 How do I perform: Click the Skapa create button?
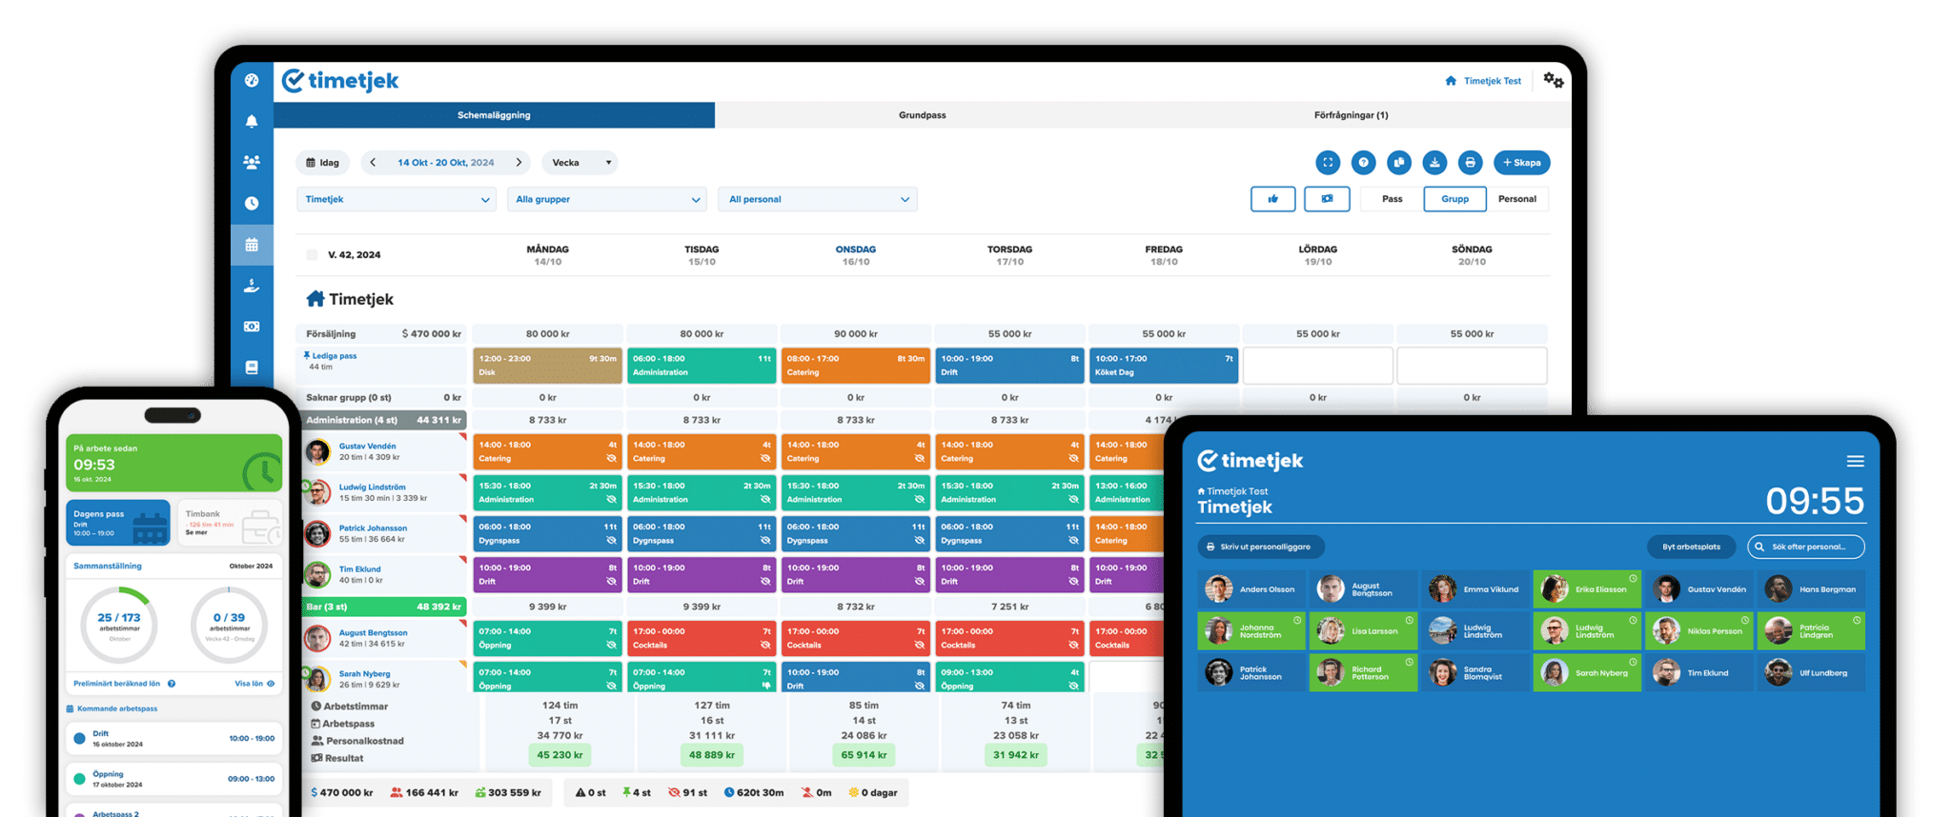coord(1521,163)
